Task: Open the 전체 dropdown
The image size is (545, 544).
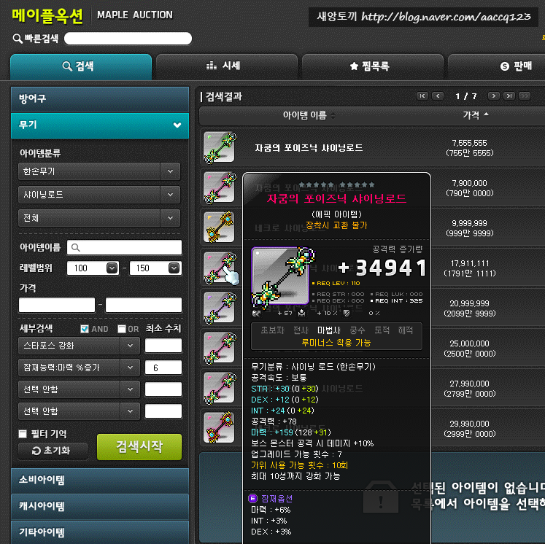Action: pyautogui.click(x=99, y=218)
